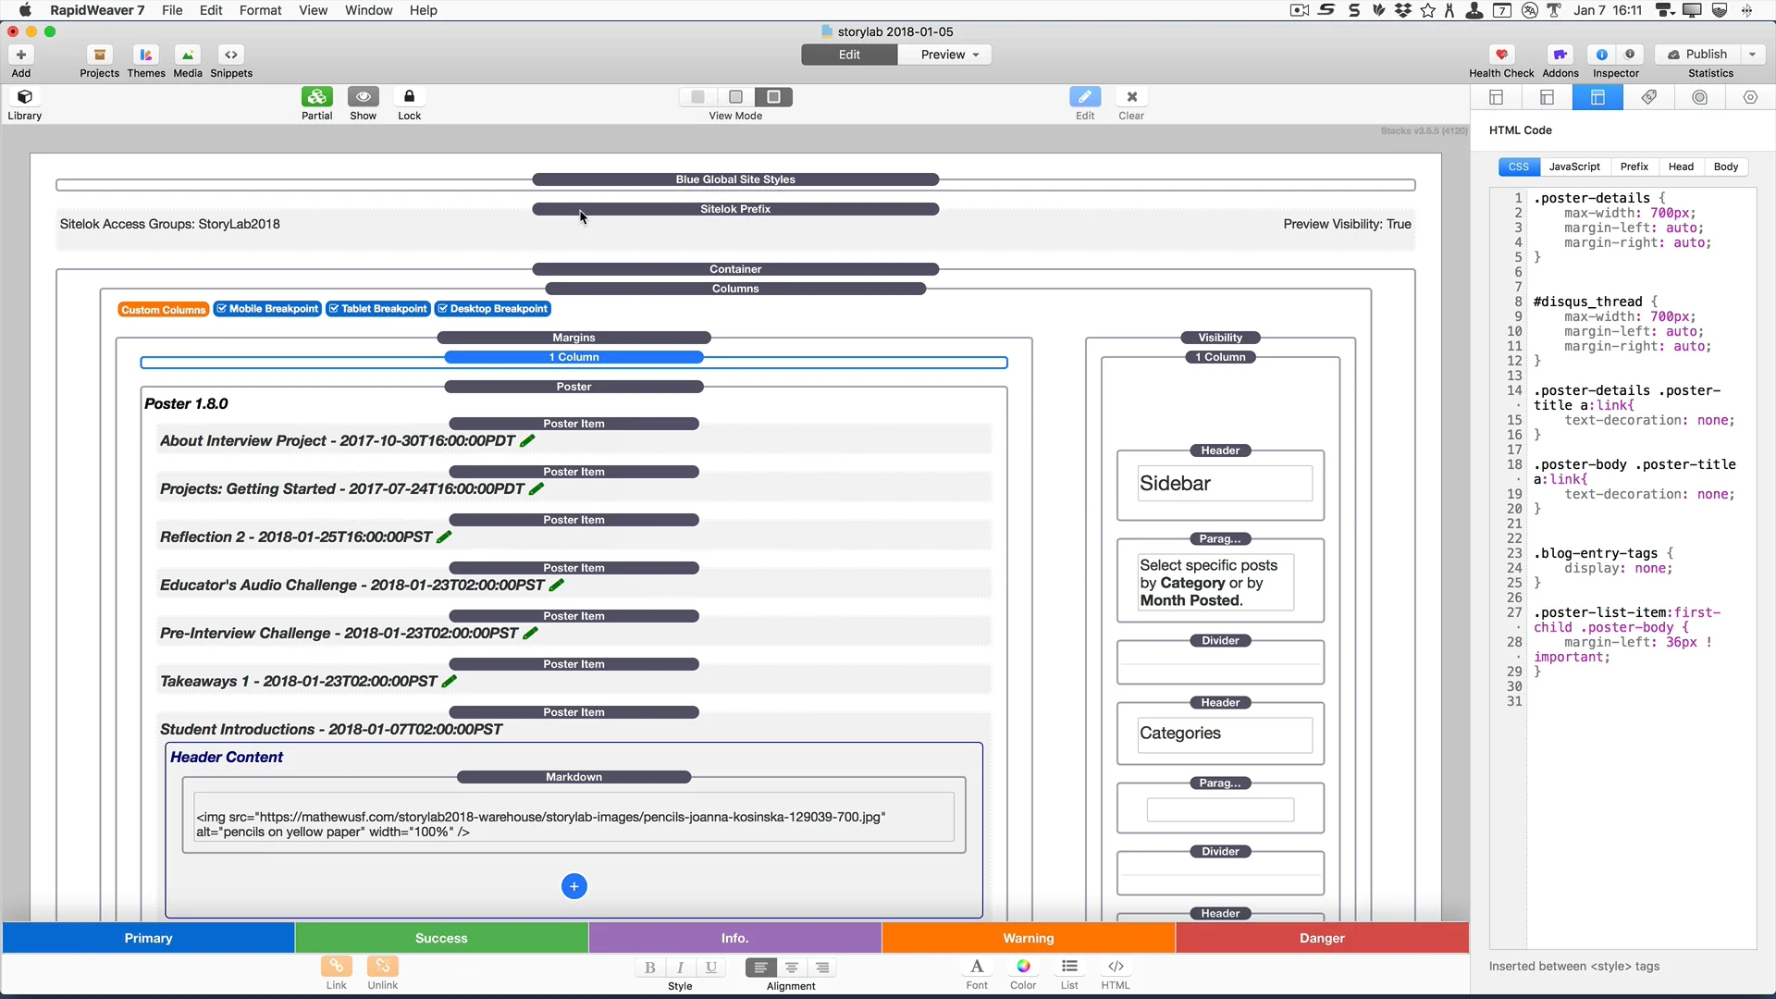Toggle the Tablet Breakpoint checkbox
The width and height of the screenshot is (1776, 999).
[x=334, y=309]
